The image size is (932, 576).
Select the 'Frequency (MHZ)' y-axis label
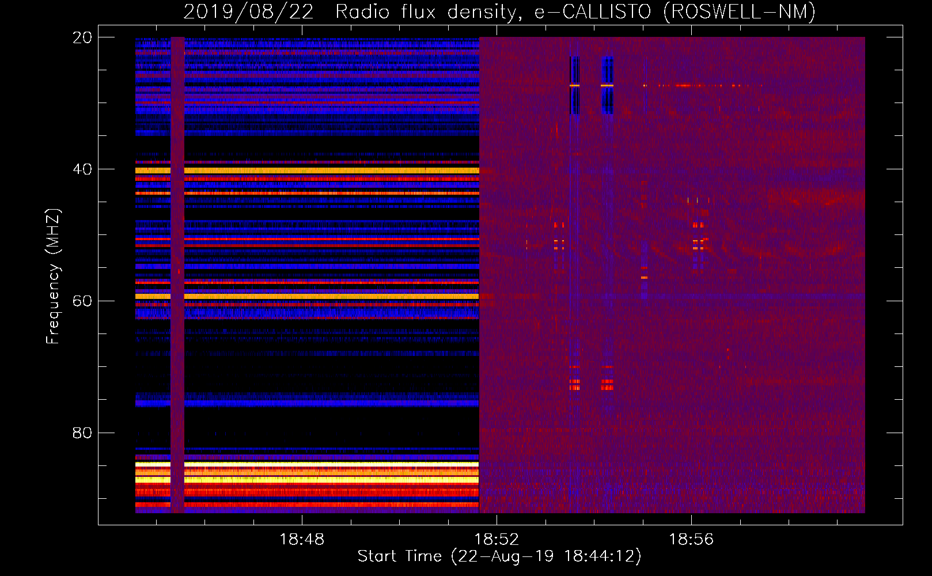tap(53, 276)
